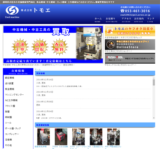Screen dimensions: 160x149
Task: Open アクセス ACCESS page
Action: [126, 20]
